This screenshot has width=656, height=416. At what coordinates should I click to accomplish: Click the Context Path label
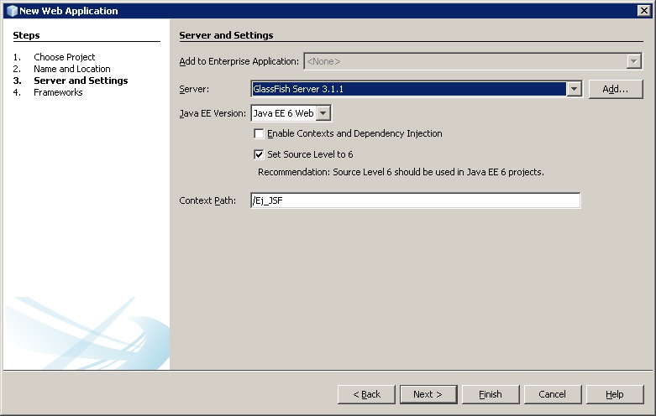click(x=207, y=200)
